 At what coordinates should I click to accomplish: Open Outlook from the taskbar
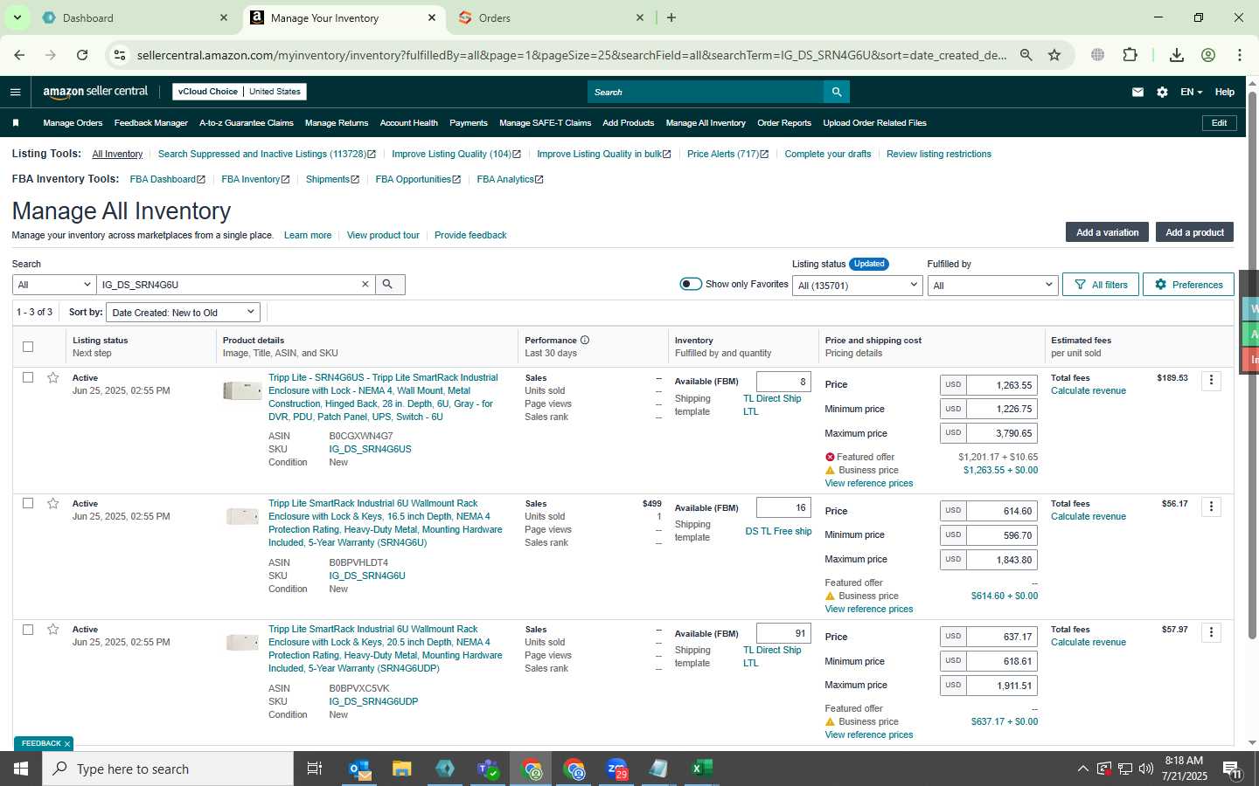pos(360,769)
